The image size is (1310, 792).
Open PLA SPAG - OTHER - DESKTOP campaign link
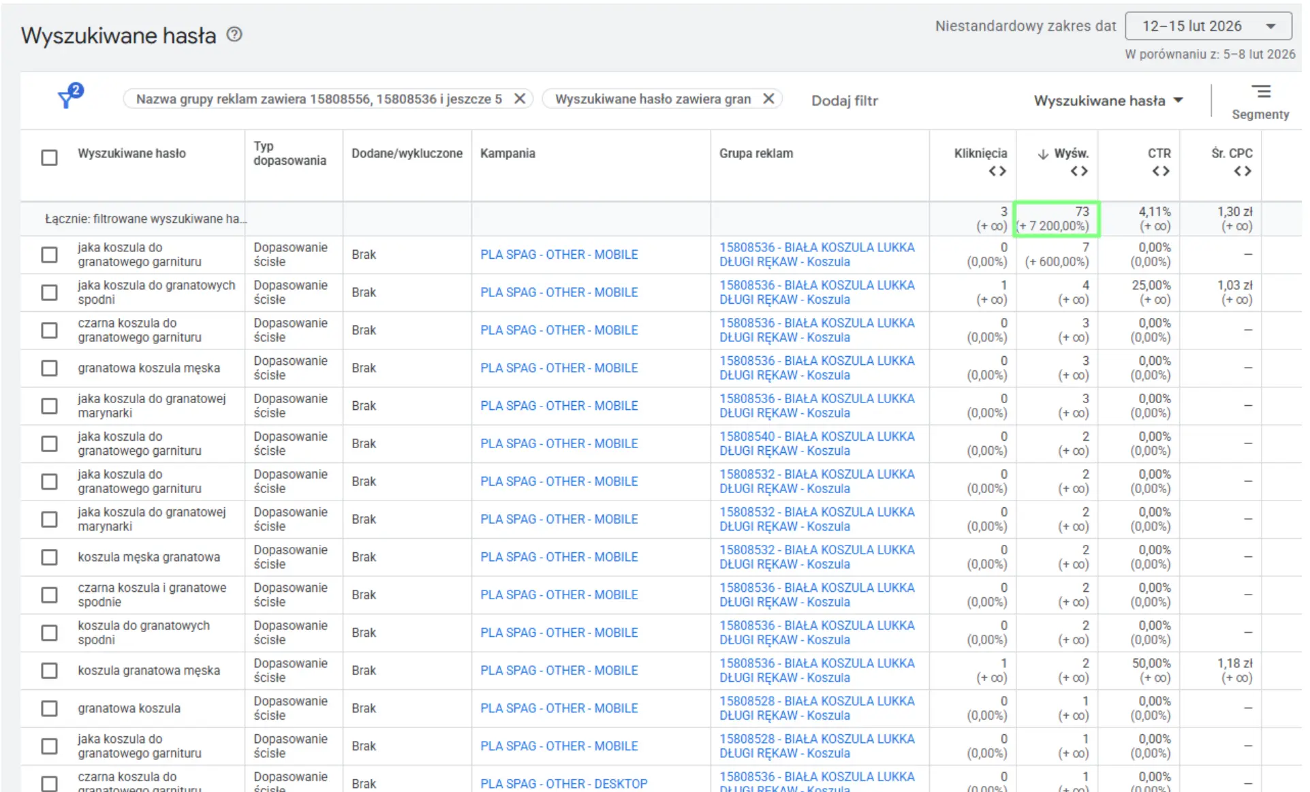(x=563, y=784)
